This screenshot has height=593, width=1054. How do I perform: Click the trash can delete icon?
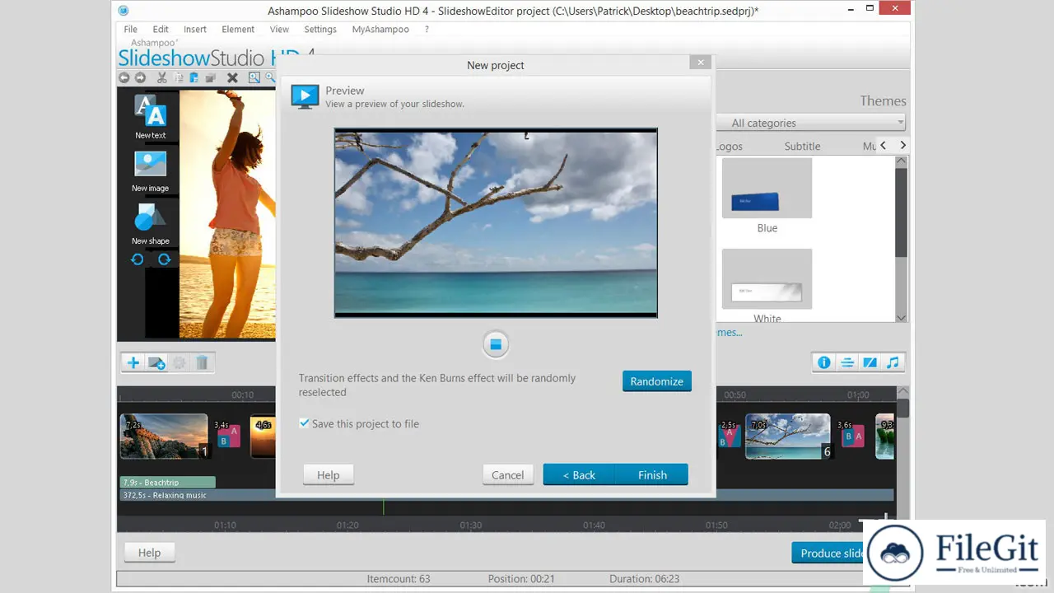(202, 362)
